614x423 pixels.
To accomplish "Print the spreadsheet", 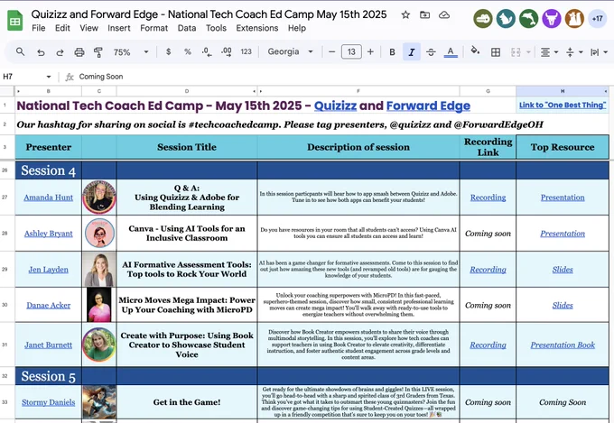I will 79,52.
